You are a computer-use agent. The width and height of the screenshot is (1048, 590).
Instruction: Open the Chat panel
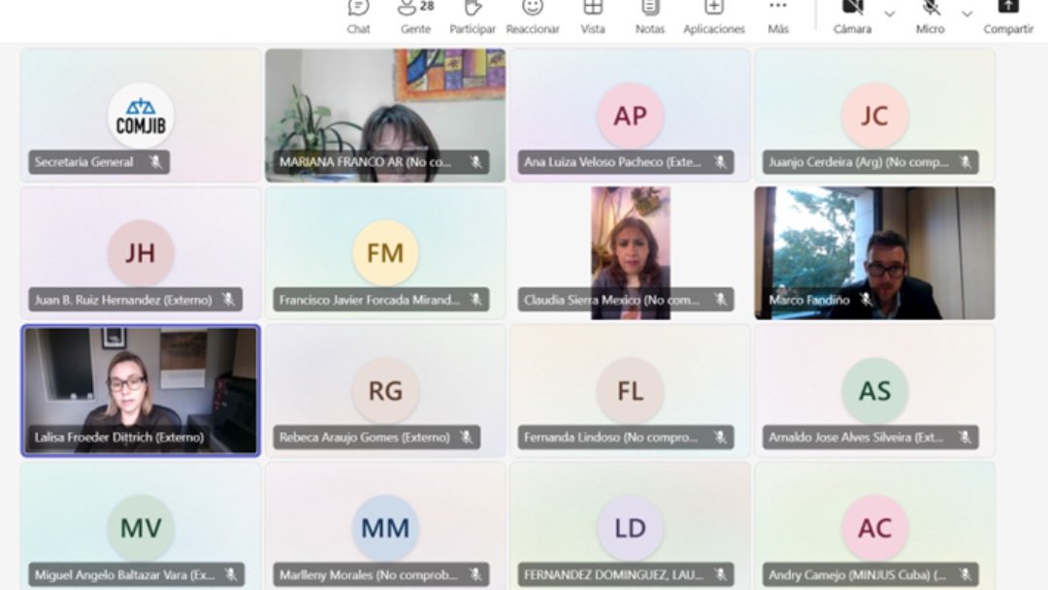358,16
